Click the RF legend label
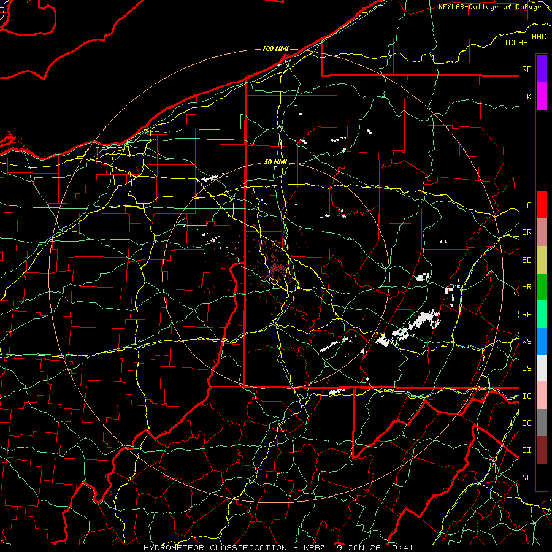Viewport: 552px width, 552px height. pyautogui.click(x=526, y=69)
